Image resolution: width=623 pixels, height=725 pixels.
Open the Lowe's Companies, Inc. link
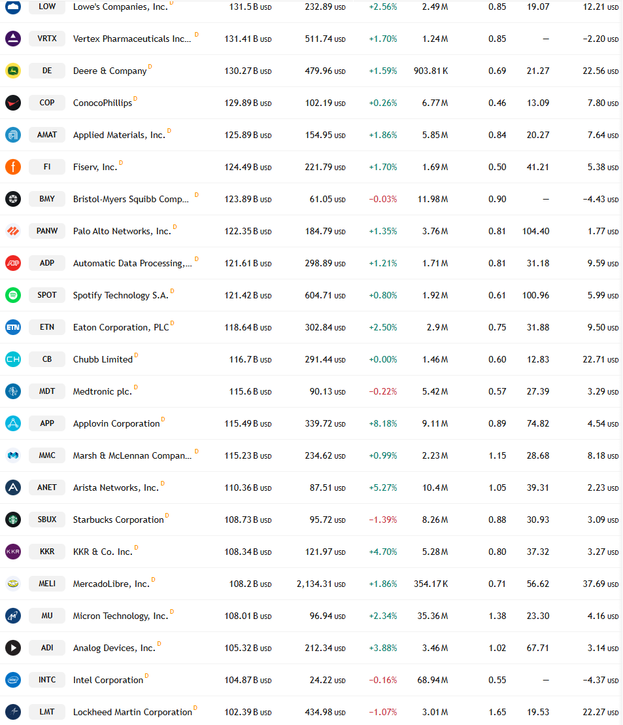(x=120, y=7)
